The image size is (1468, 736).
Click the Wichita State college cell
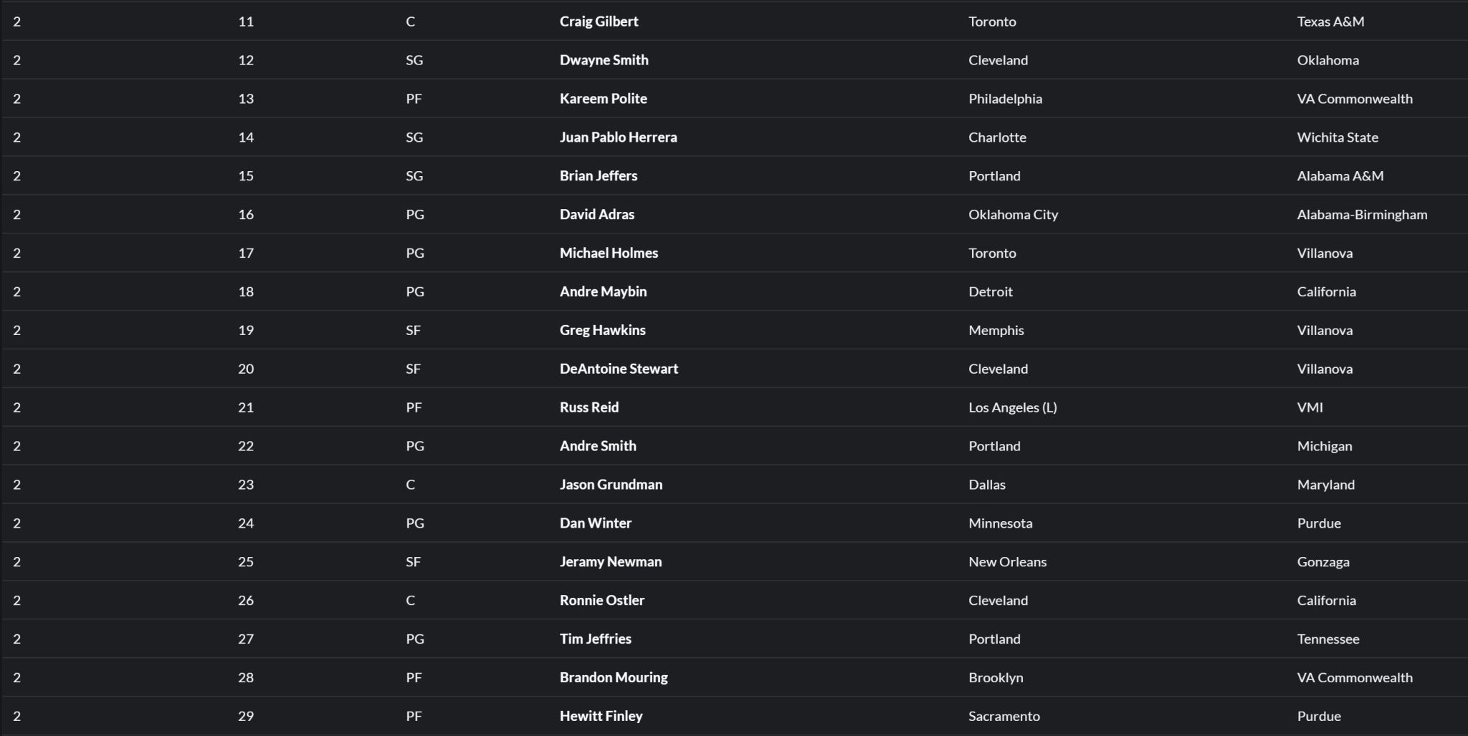pyautogui.click(x=1337, y=137)
